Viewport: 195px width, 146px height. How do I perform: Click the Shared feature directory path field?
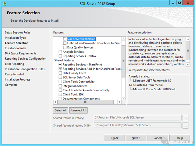137,118
